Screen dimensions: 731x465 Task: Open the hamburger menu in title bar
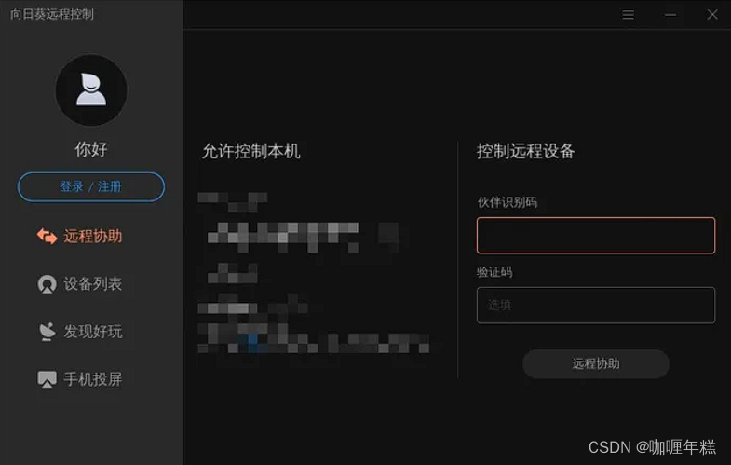click(628, 15)
